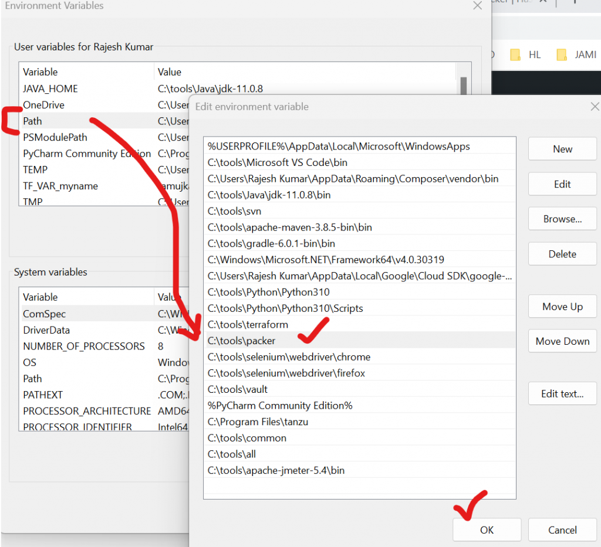
Task: Confirm with the OK button
Action: point(487,530)
